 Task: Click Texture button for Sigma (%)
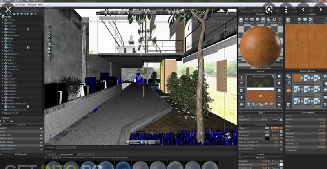coord(275,161)
